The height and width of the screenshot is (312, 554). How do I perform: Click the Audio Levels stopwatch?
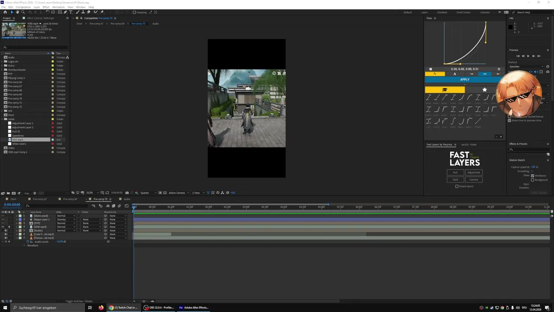(28, 241)
